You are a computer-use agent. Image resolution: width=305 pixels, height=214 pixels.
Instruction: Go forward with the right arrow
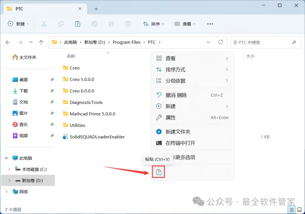pyautogui.click(x=20, y=42)
